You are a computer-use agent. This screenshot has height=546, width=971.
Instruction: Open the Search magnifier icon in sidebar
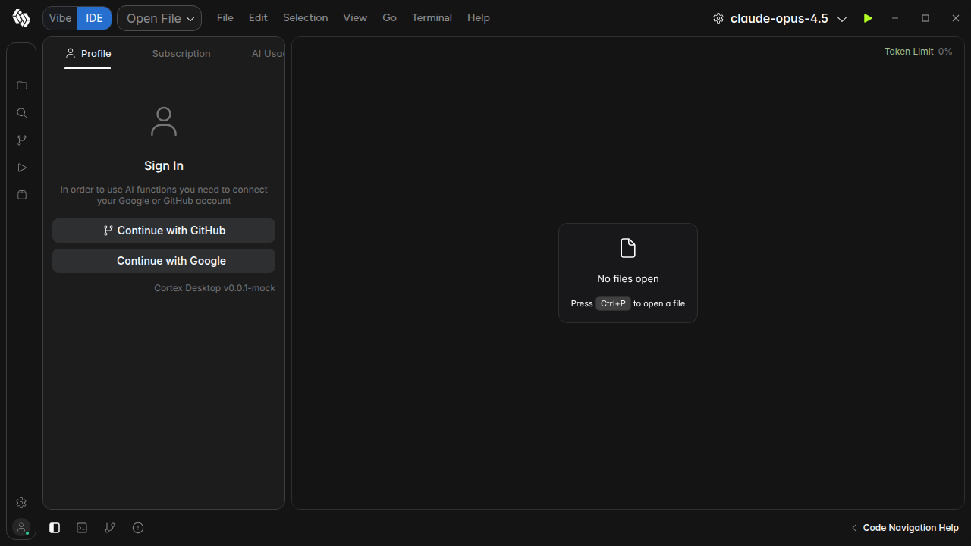coord(21,113)
